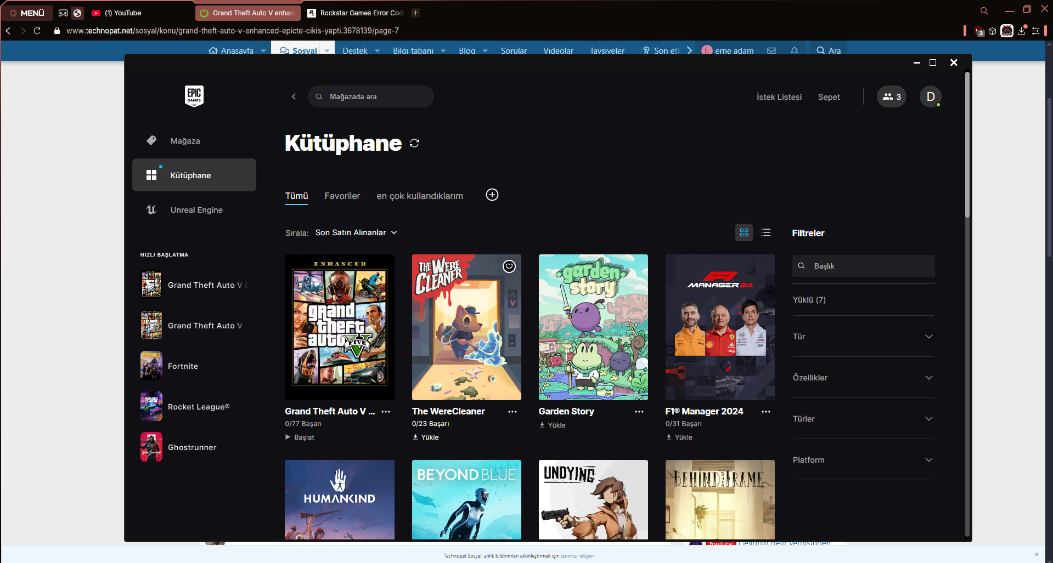
Task: Open Technopat messages envelope
Action: click(772, 50)
